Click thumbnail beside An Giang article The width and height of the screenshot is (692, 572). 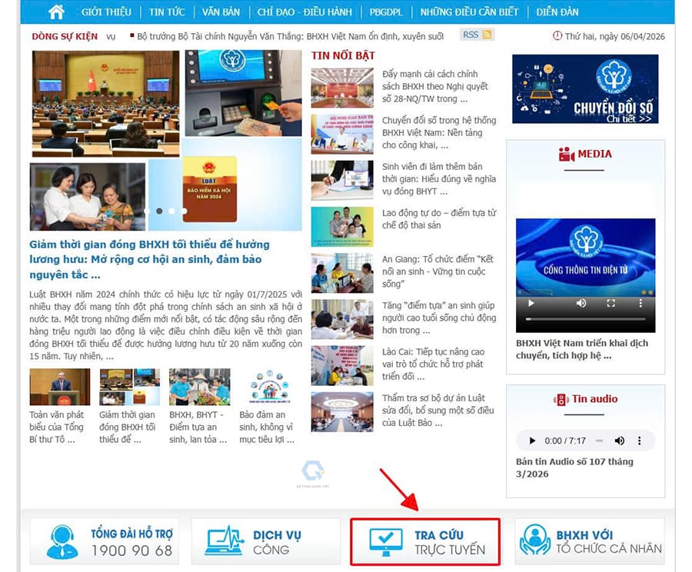342,273
